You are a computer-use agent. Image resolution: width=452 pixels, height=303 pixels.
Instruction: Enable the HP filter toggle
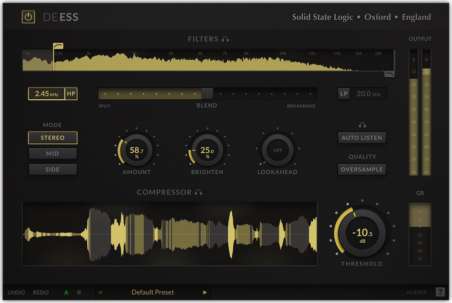click(71, 94)
